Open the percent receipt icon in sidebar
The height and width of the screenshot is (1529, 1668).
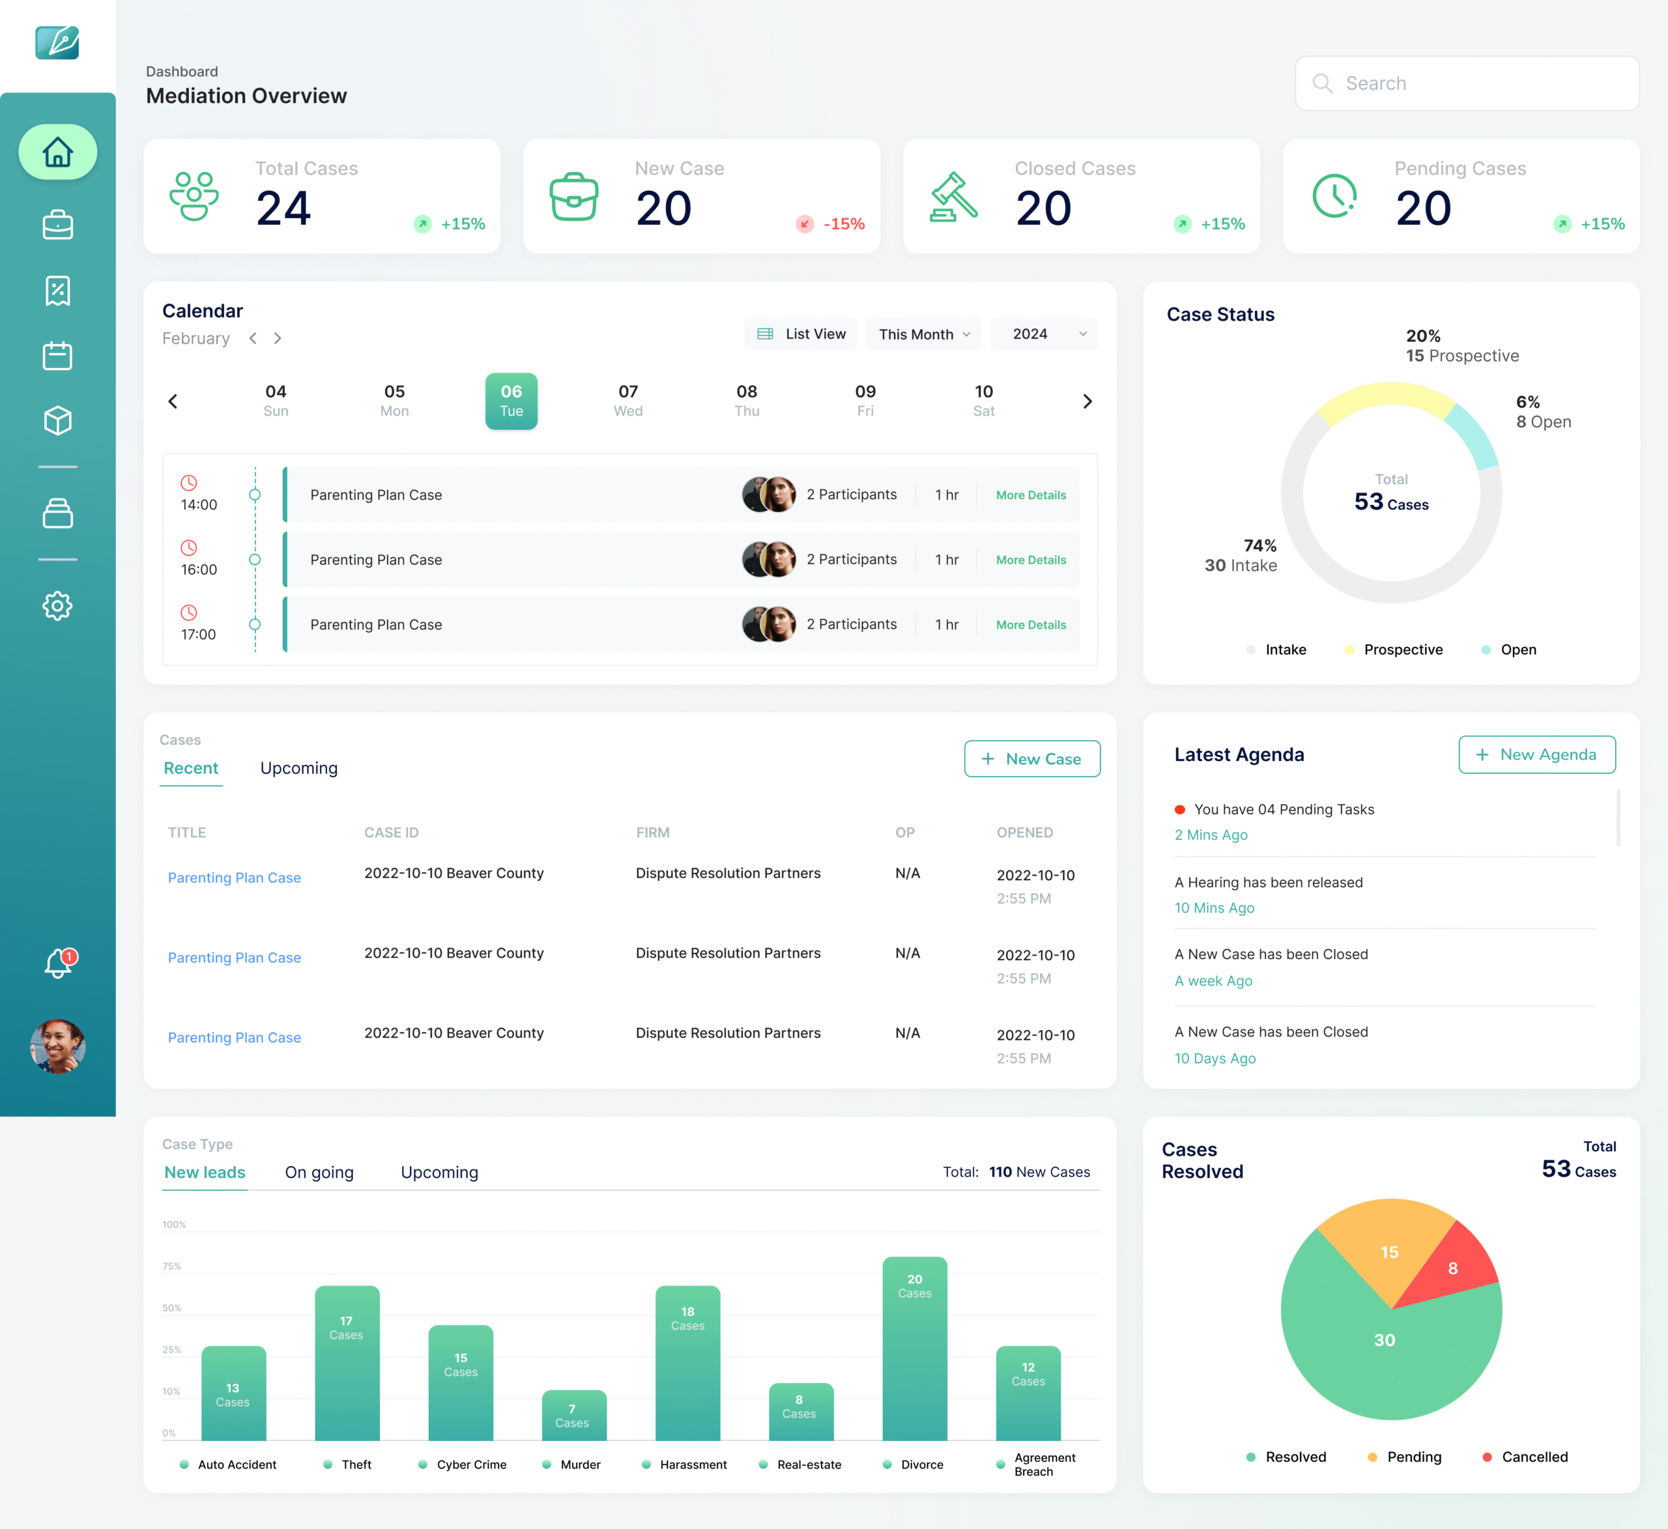[x=57, y=291]
